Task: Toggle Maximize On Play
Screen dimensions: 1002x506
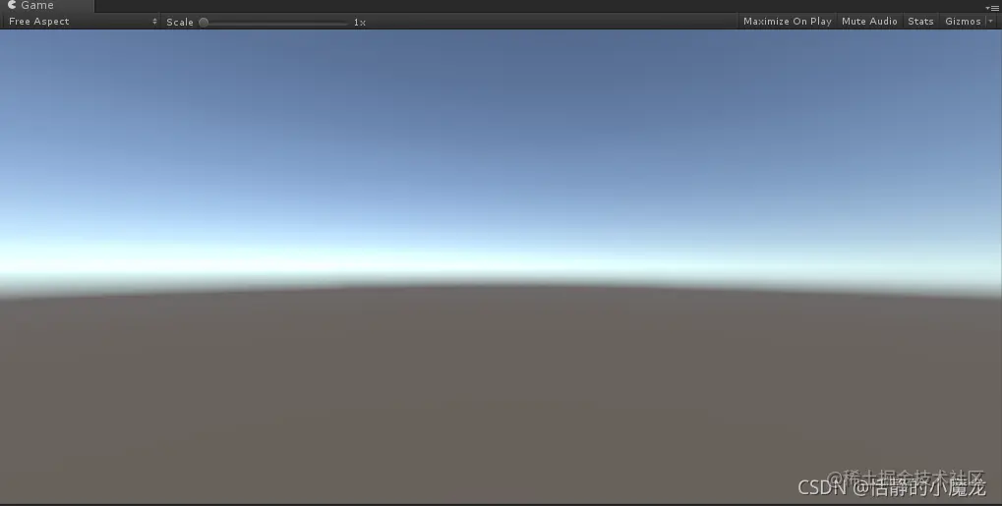Action: tap(788, 21)
